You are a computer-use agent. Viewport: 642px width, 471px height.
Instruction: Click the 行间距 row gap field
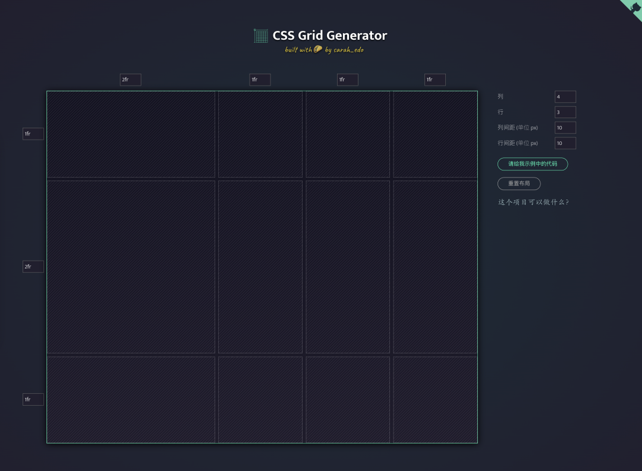pos(565,143)
